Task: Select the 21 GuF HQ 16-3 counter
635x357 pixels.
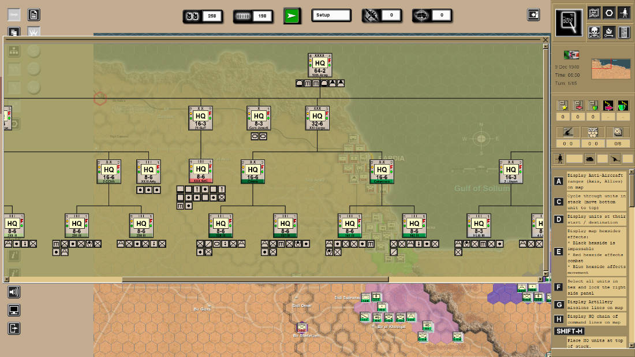Action: pyautogui.click(x=200, y=118)
